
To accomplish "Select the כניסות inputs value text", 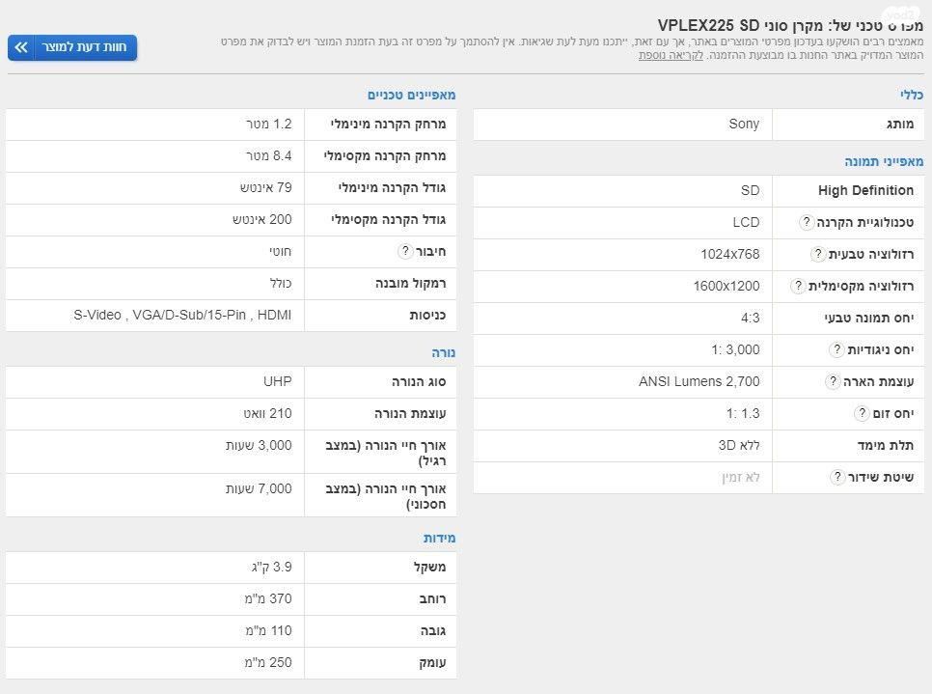I will point(182,316).
